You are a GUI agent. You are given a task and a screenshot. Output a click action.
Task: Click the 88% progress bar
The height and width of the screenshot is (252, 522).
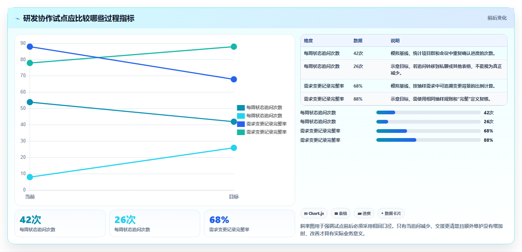(x=428, y=140)
